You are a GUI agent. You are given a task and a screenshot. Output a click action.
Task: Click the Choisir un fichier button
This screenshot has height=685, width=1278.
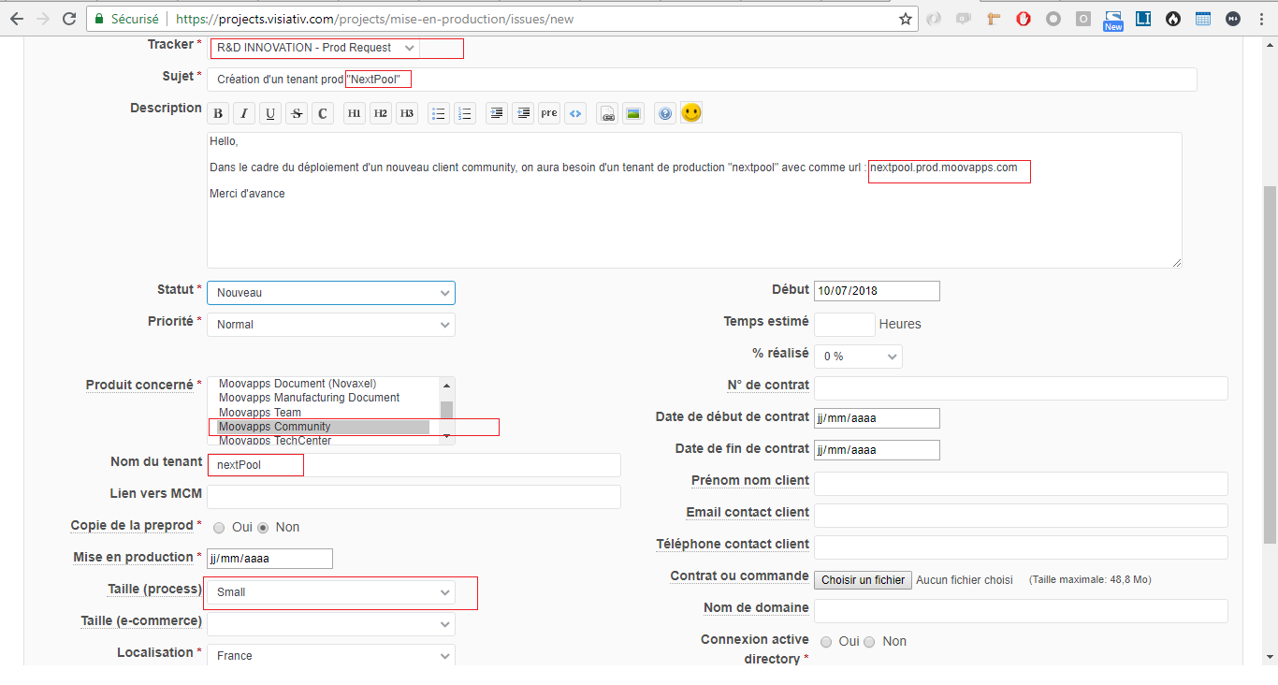point(863,580)
